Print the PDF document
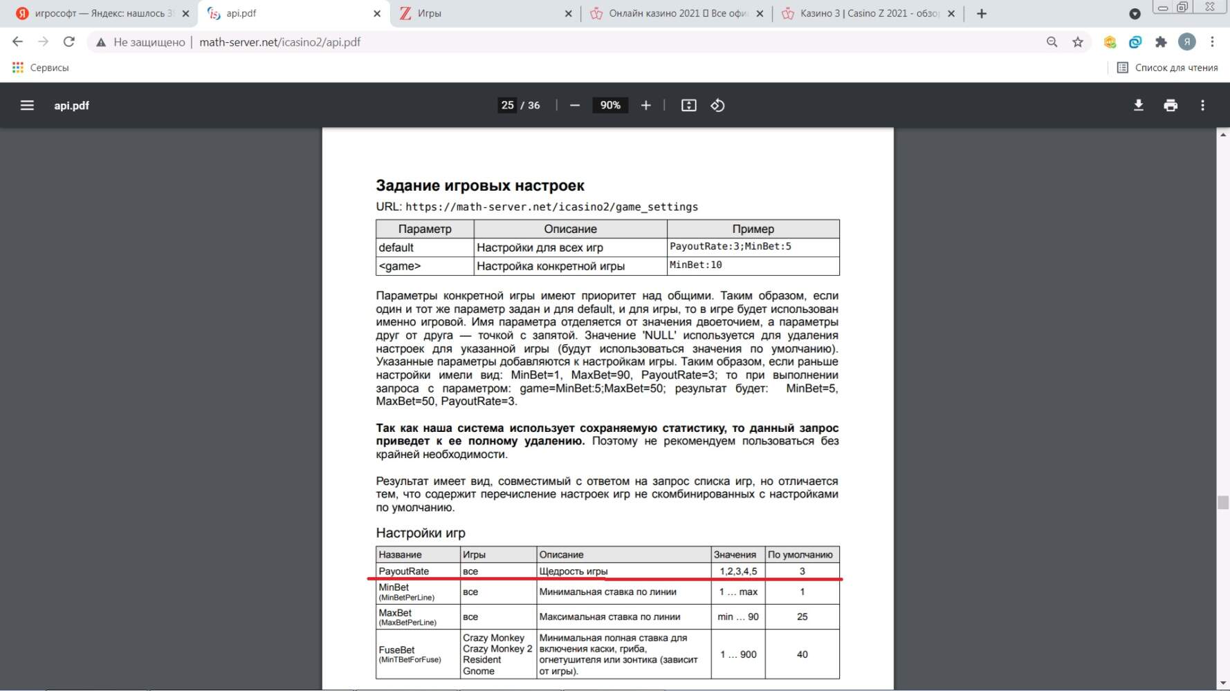The image size is (1230, 691). click(1171, 105)
